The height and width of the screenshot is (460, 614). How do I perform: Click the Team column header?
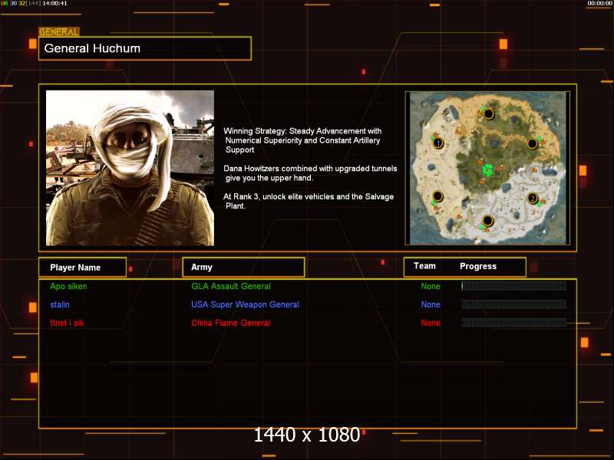pyautogui.click(x=424, y=266)
